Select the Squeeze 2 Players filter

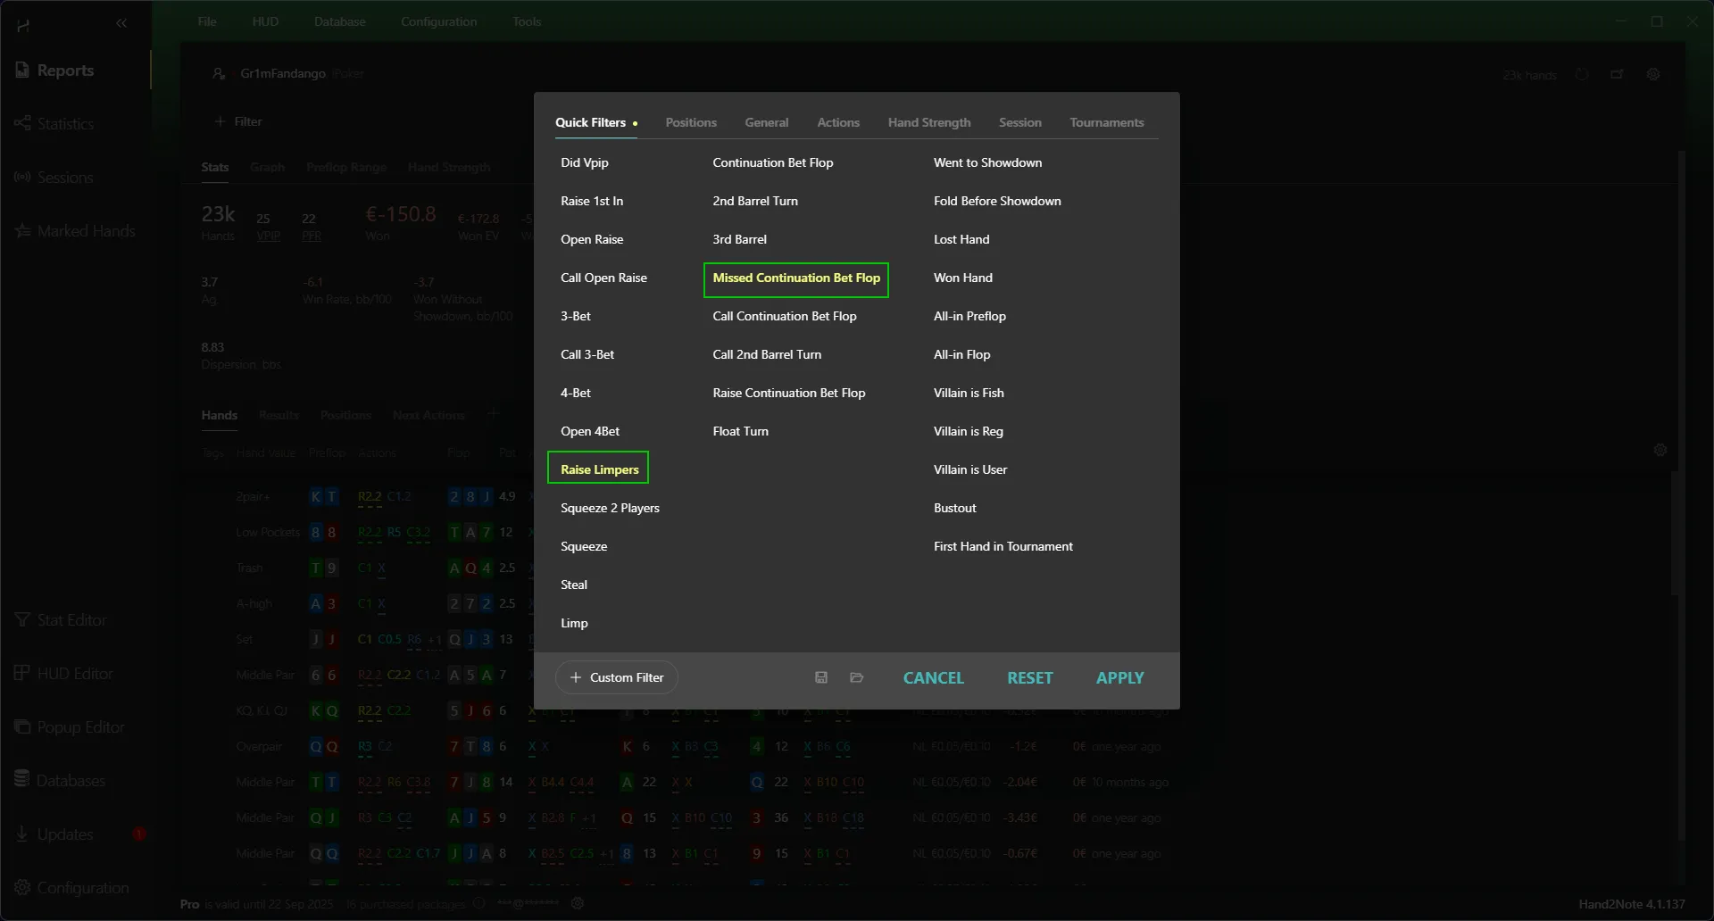coord(610,509)
